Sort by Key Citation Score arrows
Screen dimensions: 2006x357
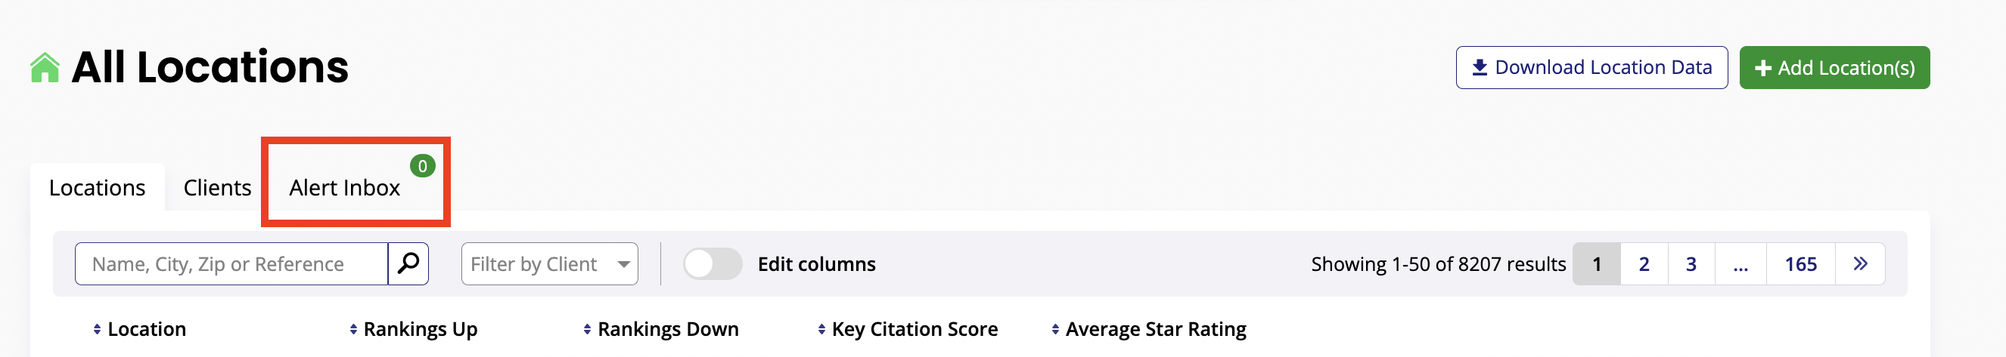pos(821,330)
